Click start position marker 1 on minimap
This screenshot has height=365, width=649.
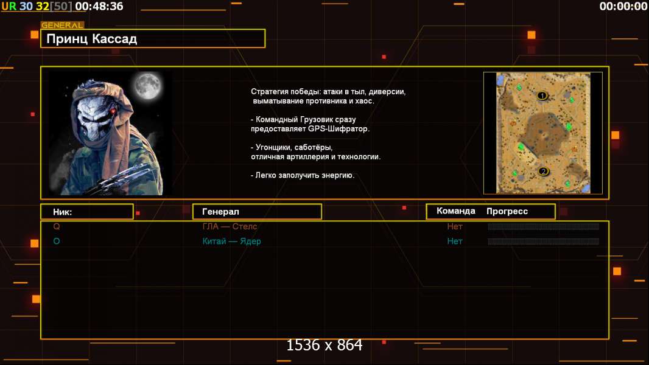[542, 96]
